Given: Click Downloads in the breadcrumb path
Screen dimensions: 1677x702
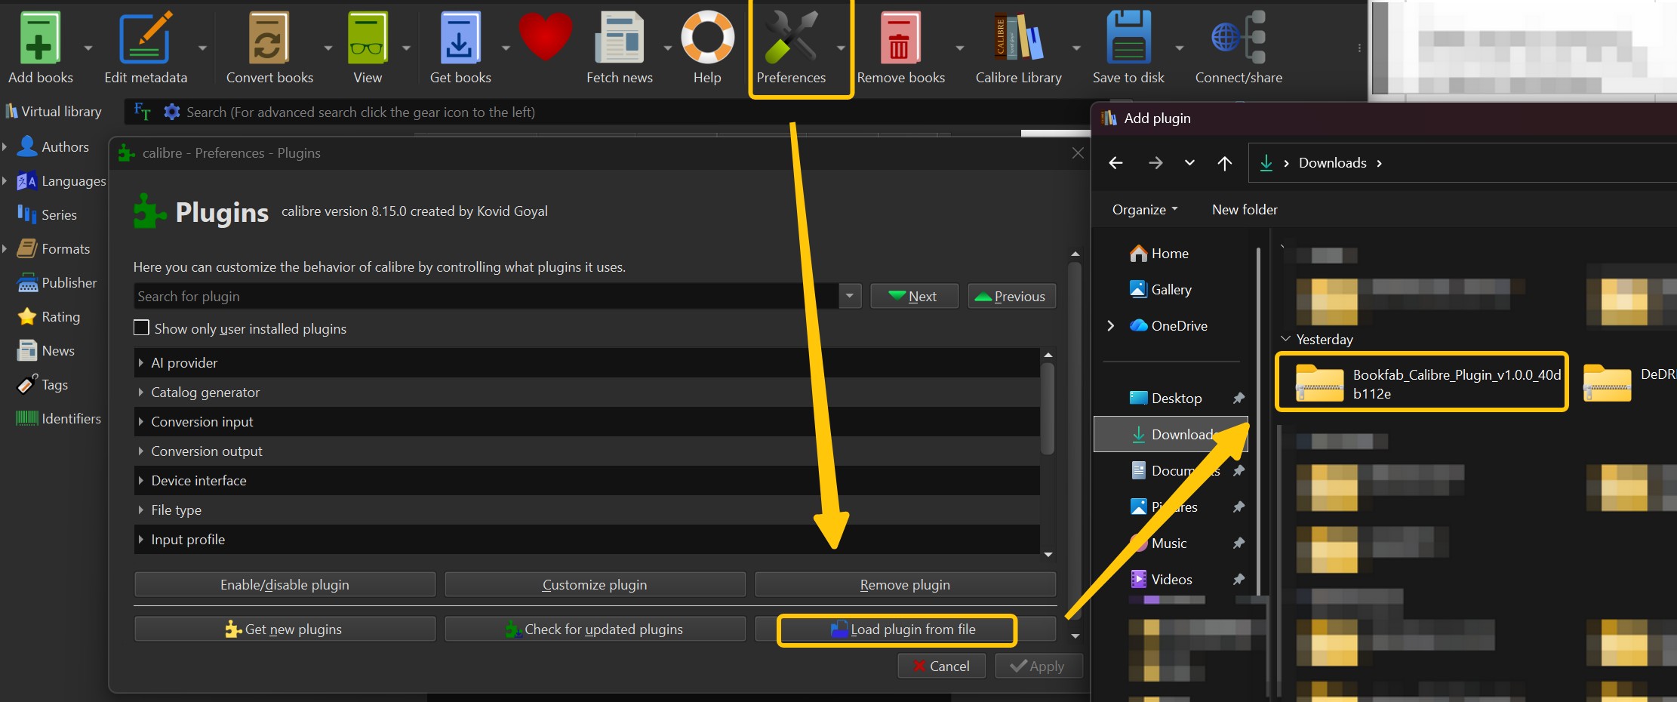Looking at the screenshot, I should coord(1332,162).
